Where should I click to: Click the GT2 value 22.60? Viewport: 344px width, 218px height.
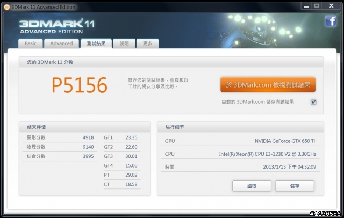[131, 147]
